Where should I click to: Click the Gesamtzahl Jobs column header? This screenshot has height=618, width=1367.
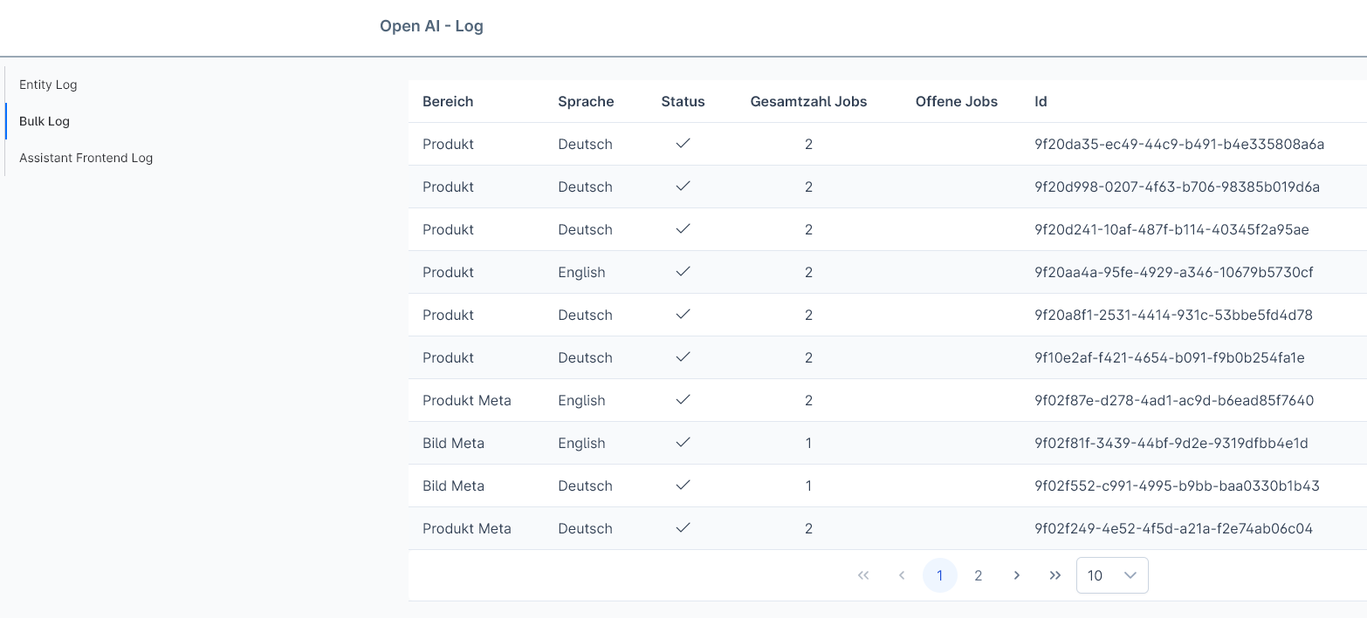pyautogui.click(x=808, y=101)
